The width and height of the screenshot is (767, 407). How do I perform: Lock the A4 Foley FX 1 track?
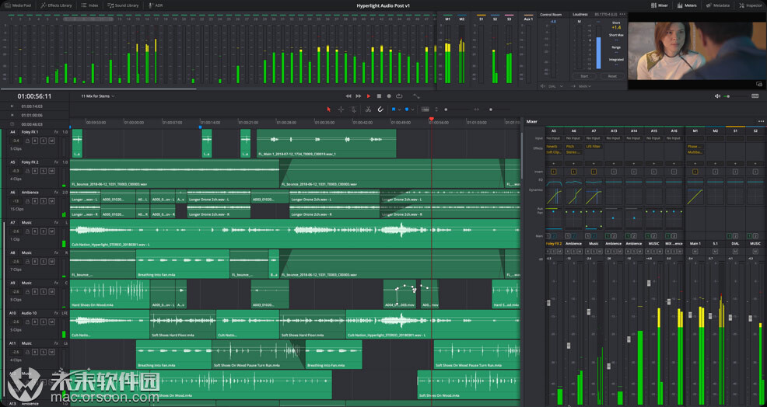tap(27, 141)
